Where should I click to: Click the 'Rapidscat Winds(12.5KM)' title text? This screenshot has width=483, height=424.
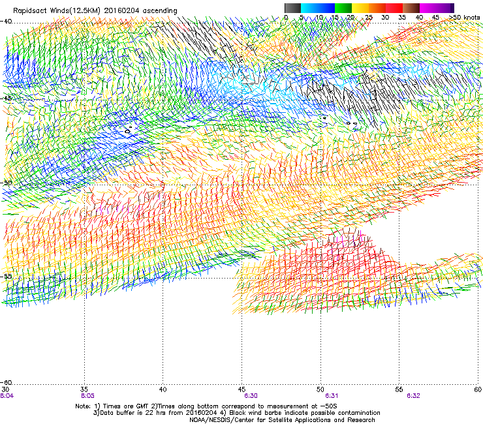click(57, 11)
